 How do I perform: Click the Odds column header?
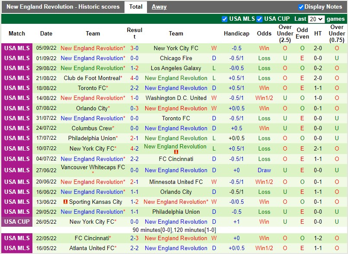264,33
